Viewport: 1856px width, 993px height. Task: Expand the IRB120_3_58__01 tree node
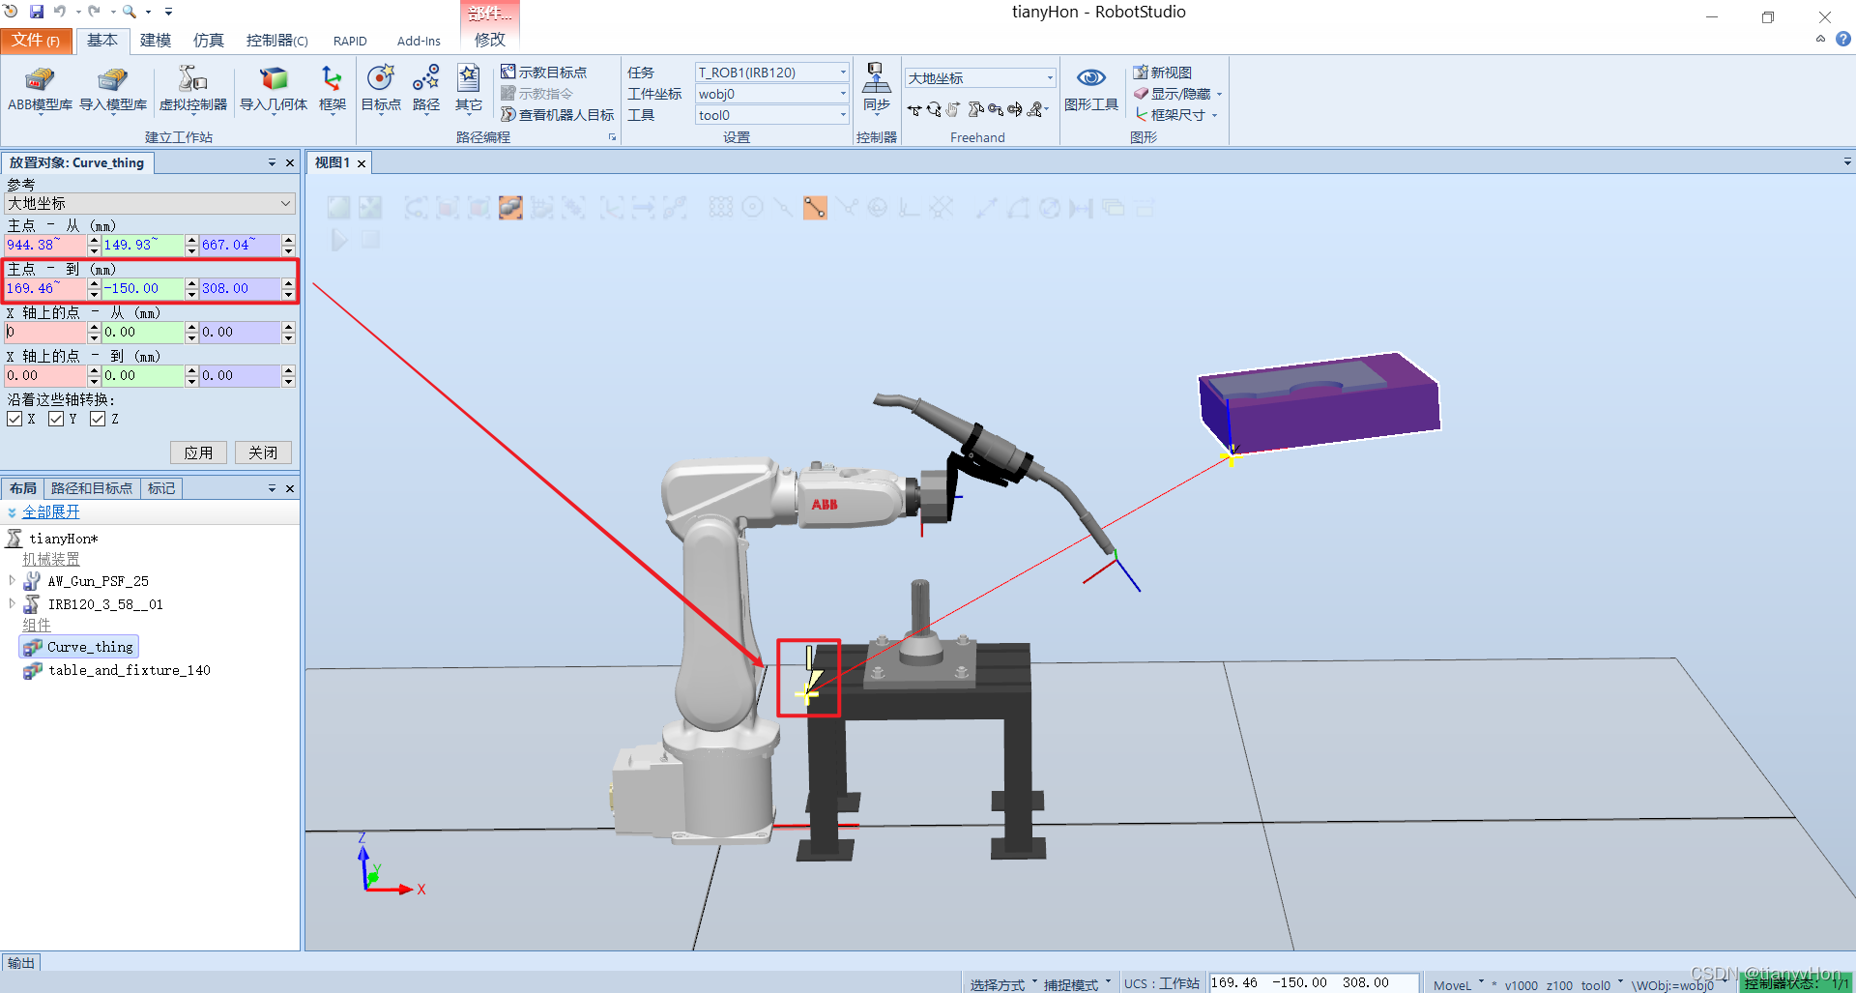(x=12, y=603)
